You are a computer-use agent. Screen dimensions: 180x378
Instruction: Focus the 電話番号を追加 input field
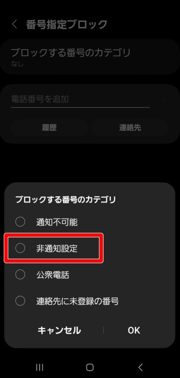click(80, 99)
